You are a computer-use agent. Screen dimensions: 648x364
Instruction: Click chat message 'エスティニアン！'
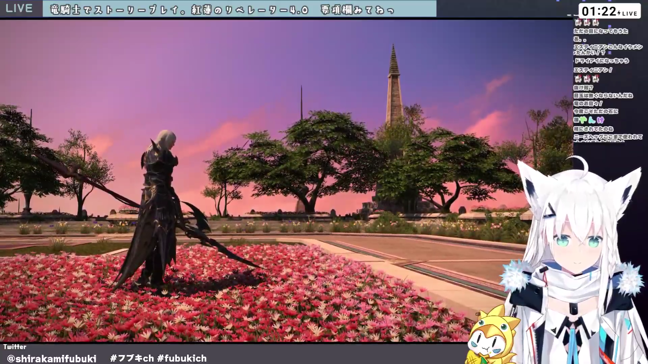point(593,70)
